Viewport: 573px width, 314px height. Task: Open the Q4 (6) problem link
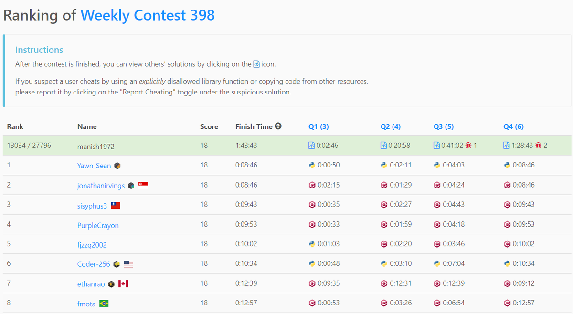click(514, 126)
